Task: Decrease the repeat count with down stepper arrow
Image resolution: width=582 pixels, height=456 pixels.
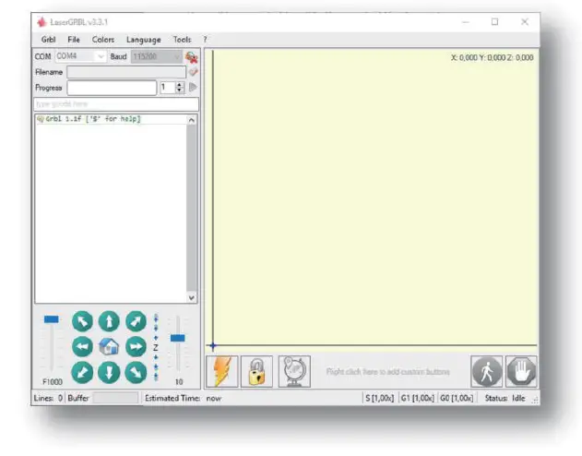Action: (180, 90)
